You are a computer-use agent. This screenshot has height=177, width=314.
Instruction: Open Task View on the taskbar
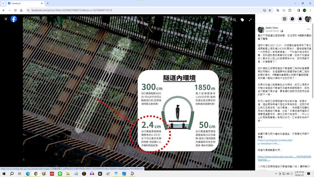coord(20,174)
